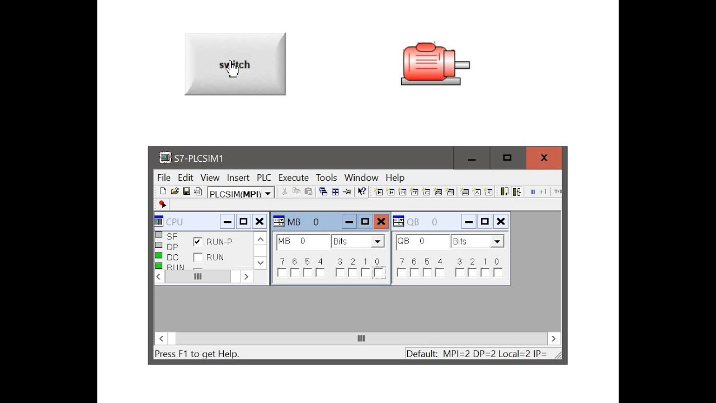Open the Edit menu

click(185, 177)
